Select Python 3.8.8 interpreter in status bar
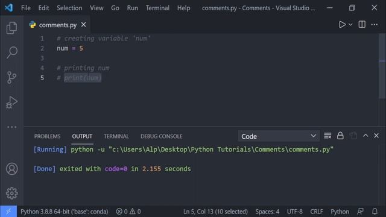This screenshot has width=386, height=217. [65, 212]
